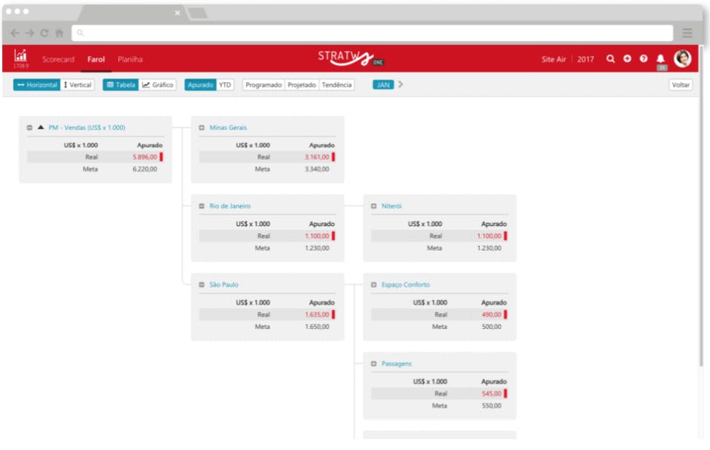This screenshot has height=450, width=710.
Task: Select the Farol tab
Action: (96, 59)
